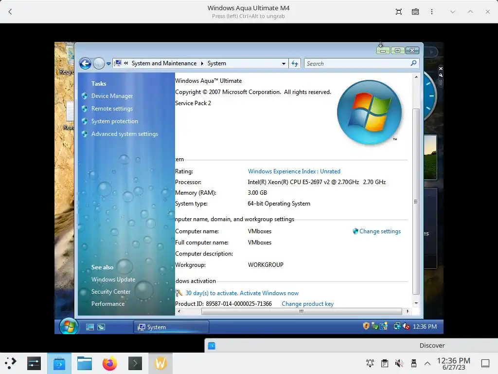Open the Windows Start orb

click(x=69, y=326)
